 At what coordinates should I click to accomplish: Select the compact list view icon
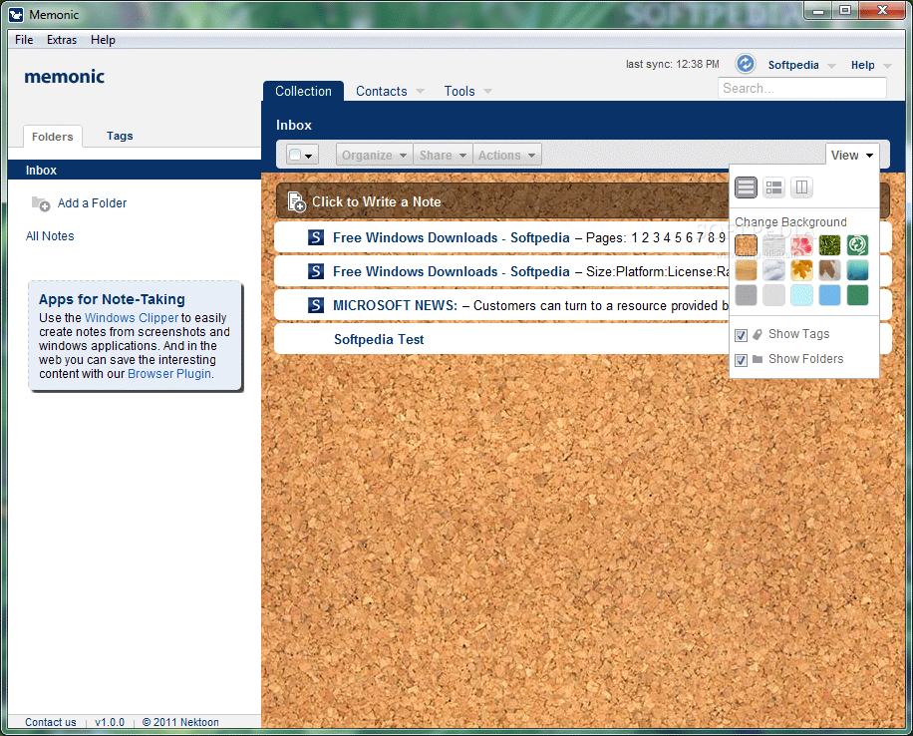[746, 187]
